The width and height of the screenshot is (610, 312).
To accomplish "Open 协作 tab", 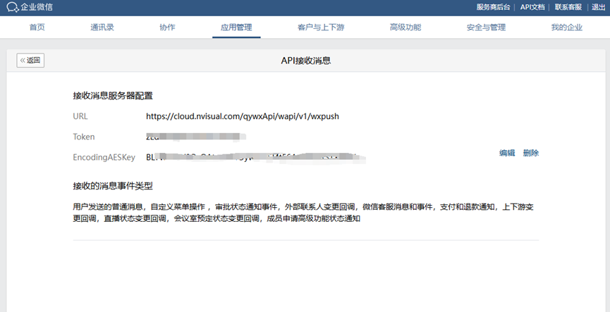I will pyautogui.click(x=167, y=27).
